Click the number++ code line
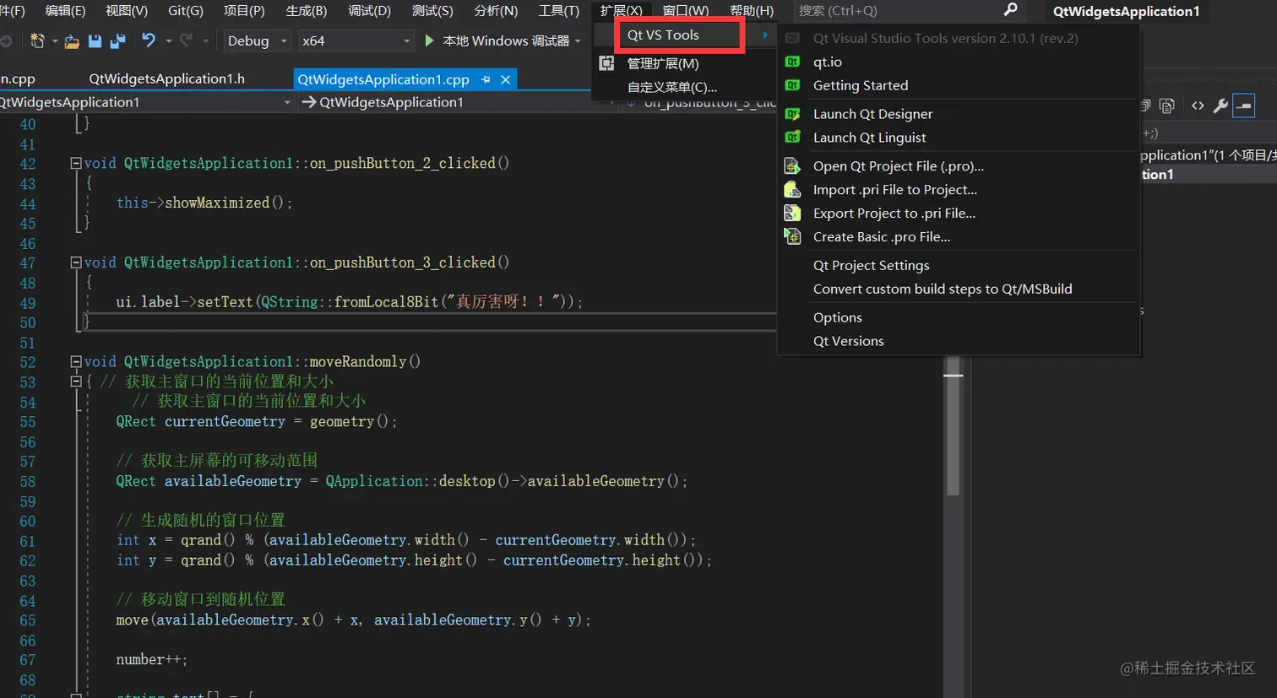Viewport: 1277px width, 698px height. pyautogui.click(x=152, y=660)
